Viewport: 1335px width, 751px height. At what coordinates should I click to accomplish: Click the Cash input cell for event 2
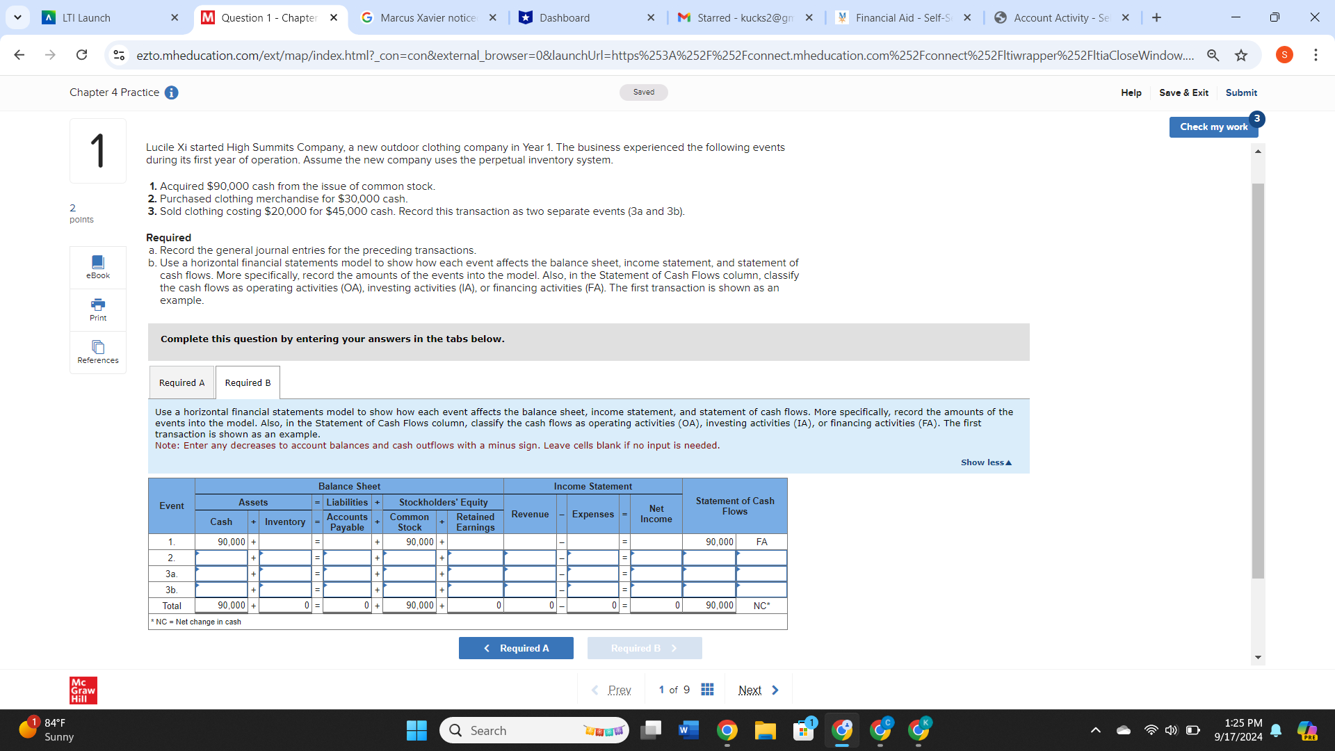pos(222,558)
